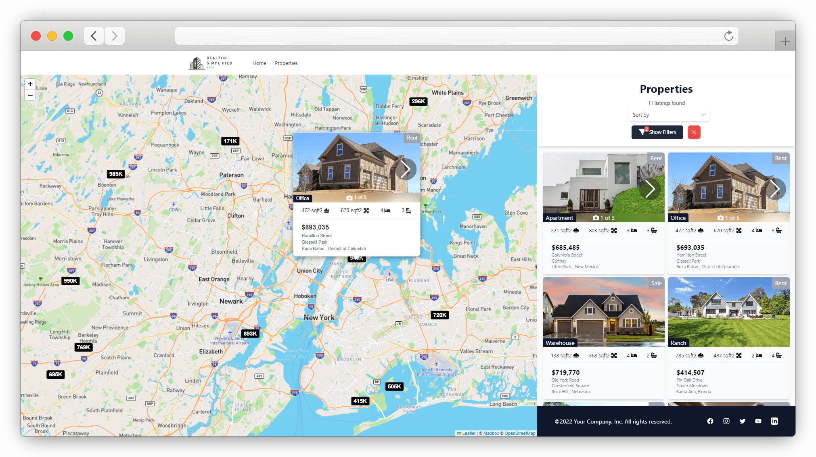This screenshot has width=816, height=457.
Task: Show next photo of $685,485 Apartment listing
Action: (x=650, y=189)
